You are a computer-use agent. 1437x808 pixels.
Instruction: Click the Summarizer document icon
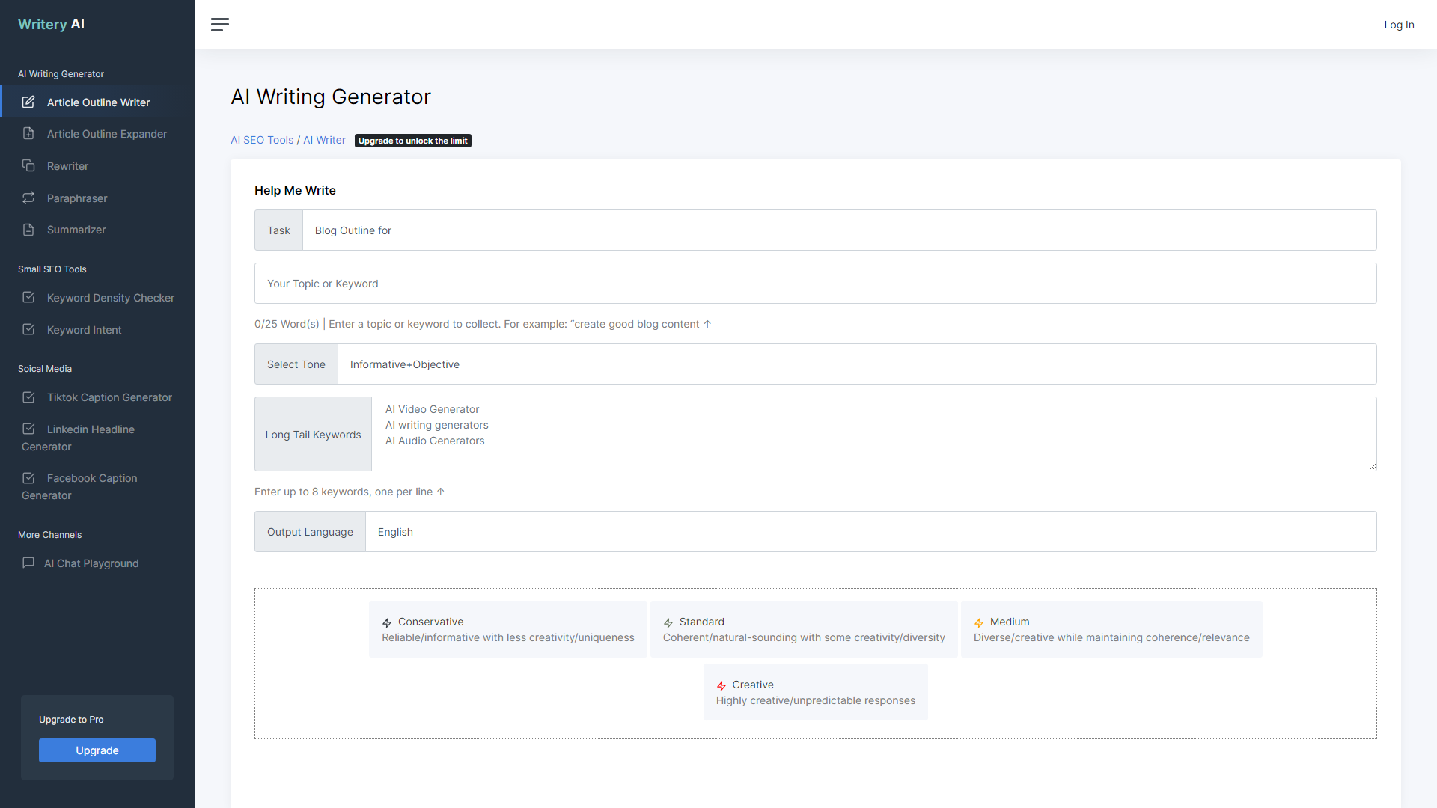[28, 230]
